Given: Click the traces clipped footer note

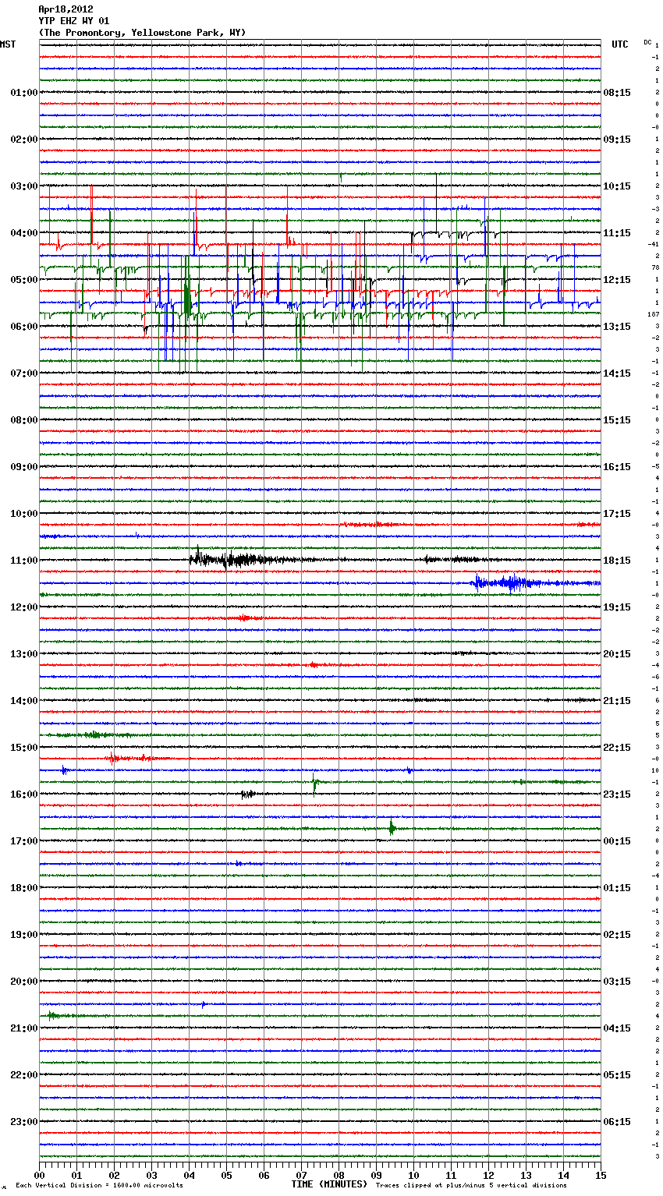Looking at the screenshot, I should (471, 1185).
